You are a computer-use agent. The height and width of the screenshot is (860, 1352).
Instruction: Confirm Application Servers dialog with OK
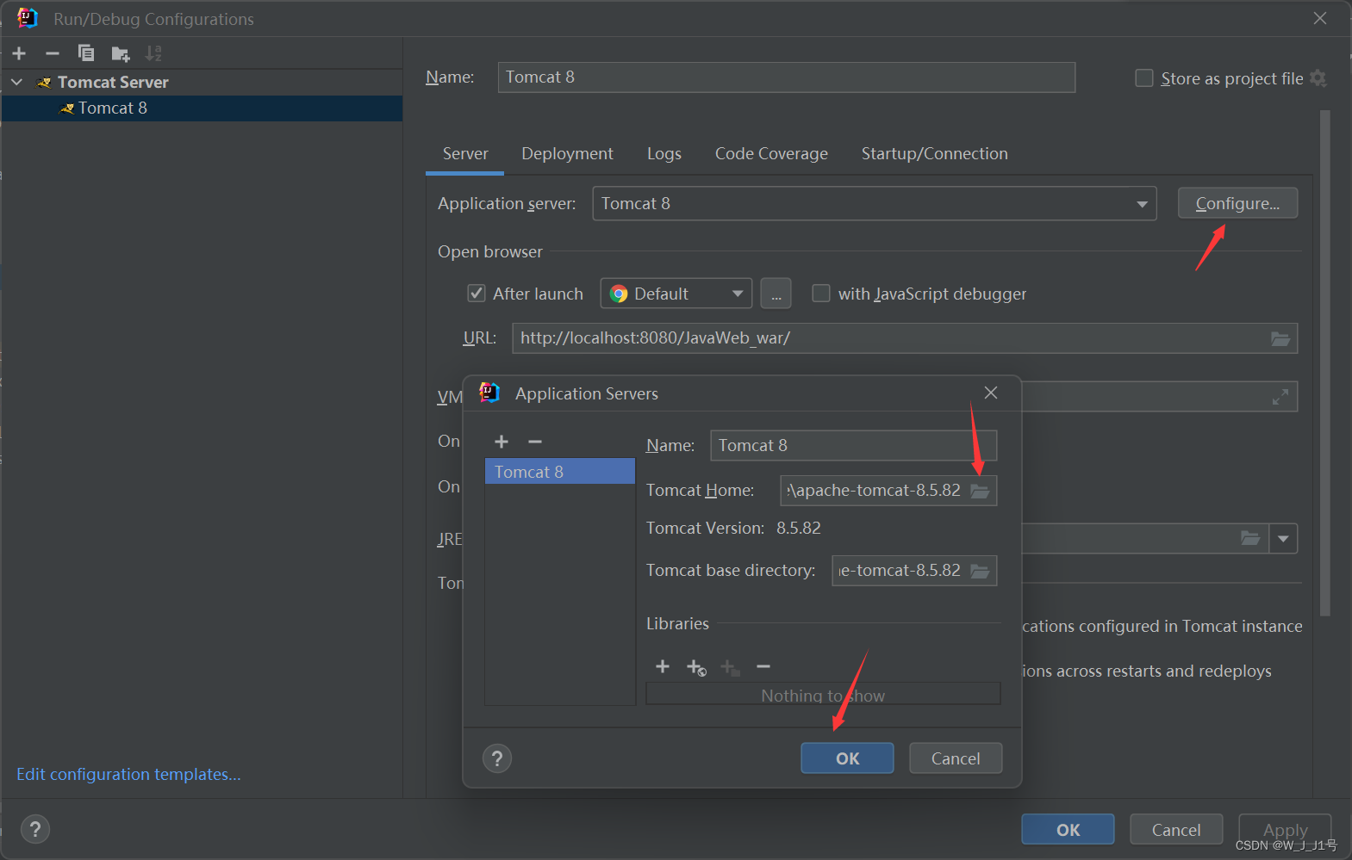point(847,758)
